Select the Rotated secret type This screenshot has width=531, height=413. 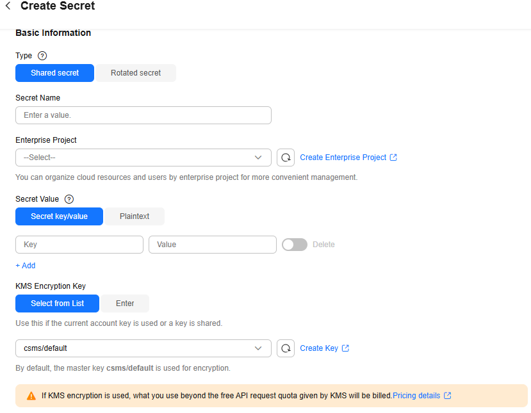(136, 73)
